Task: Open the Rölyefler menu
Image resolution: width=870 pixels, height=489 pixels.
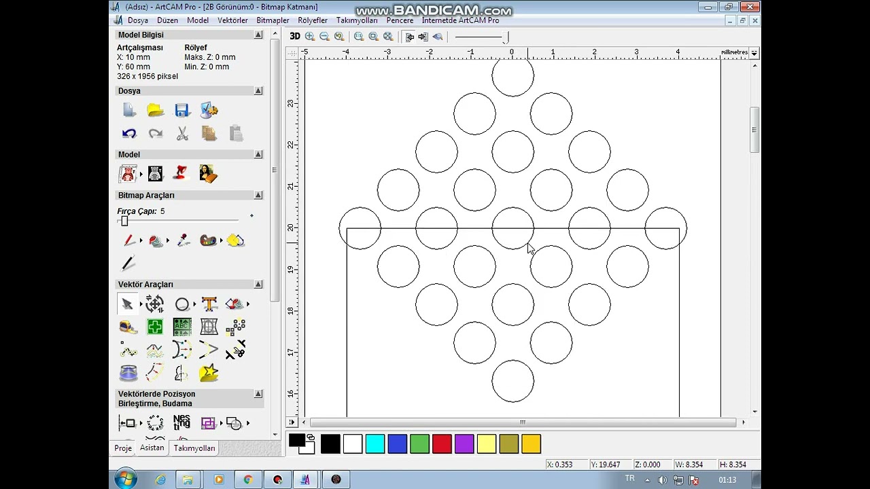Action: tap(313, 20)
